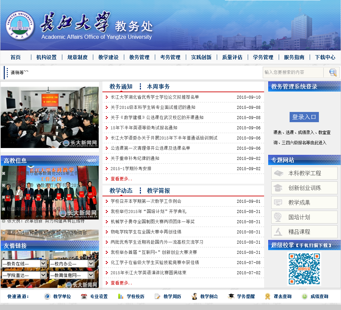Open 2015年长江大学英语演讲比赛圆满结束
Screen dimensions: 341x310
click(x=148, y=273)
